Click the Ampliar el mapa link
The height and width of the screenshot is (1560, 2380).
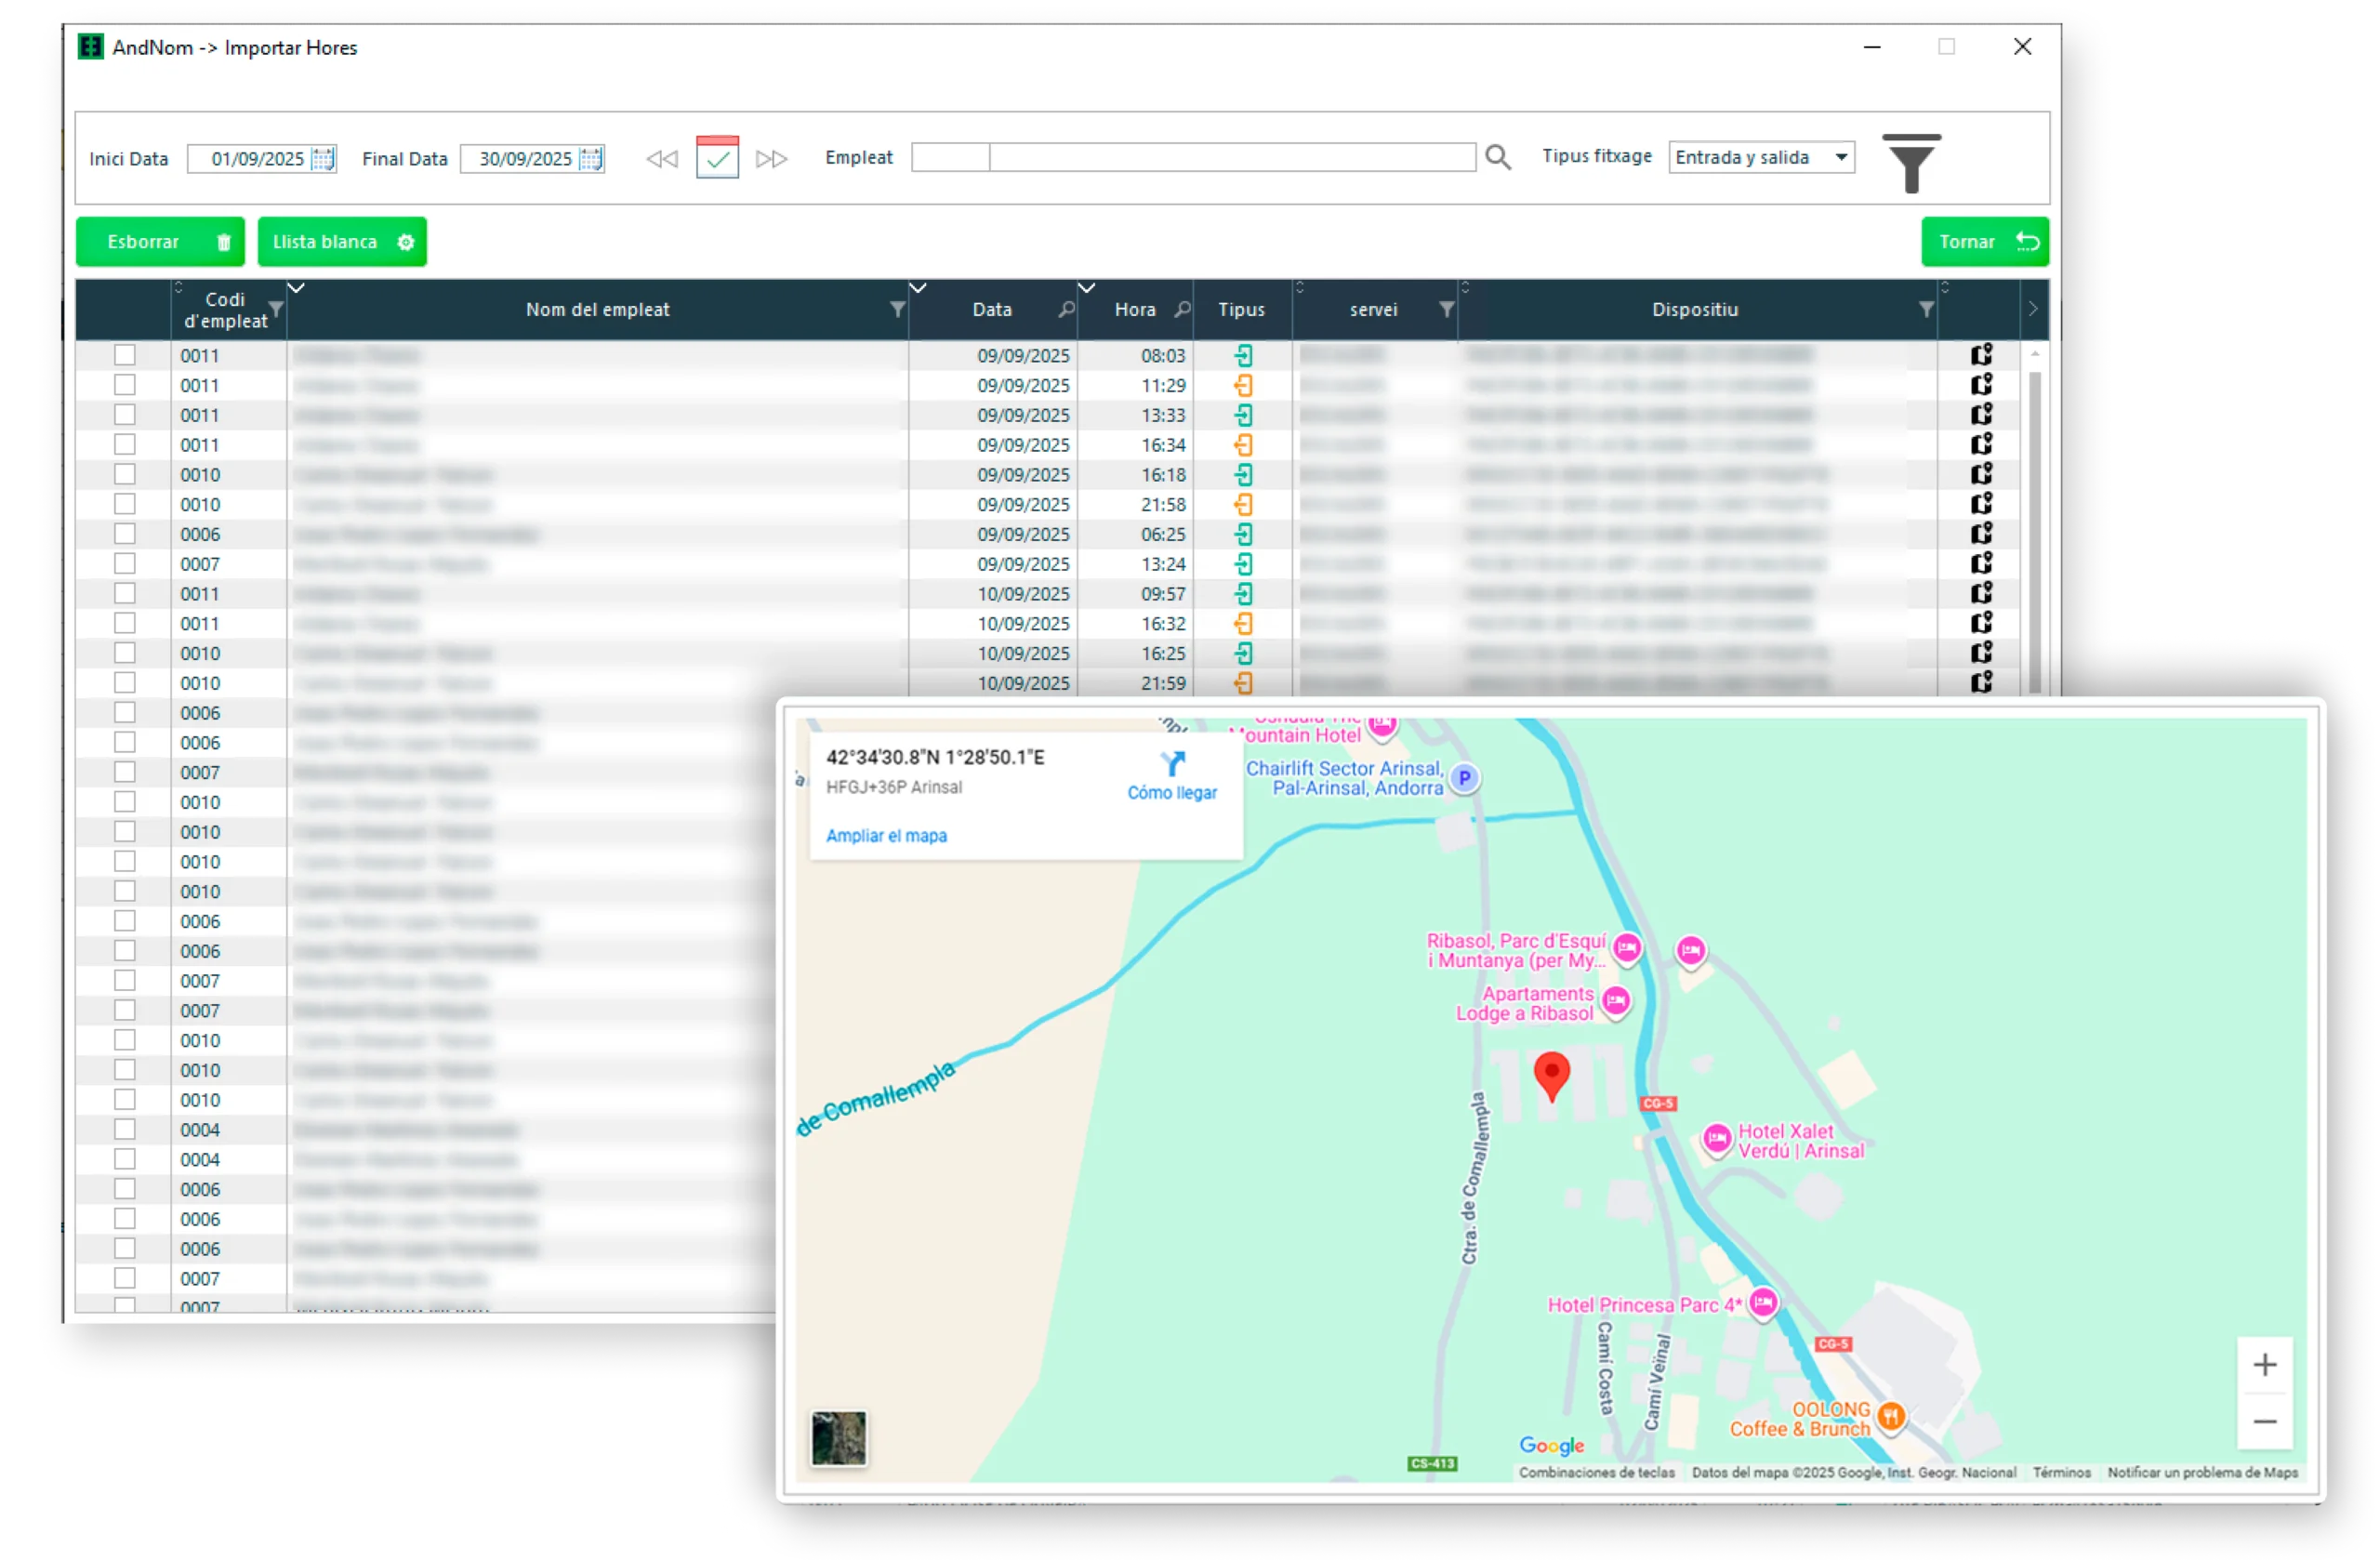pyautogui.click(x=886, y=836)
